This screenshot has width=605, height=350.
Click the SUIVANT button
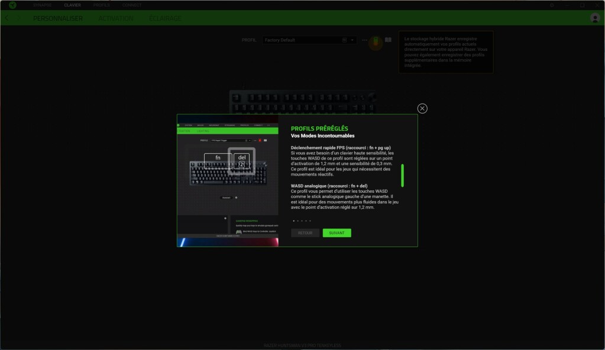click(337, 233)
